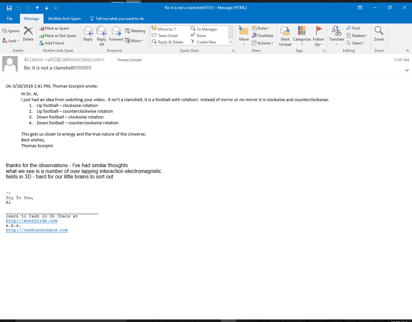Open the Customize Quick Access Toolbar dropdown

(x=56, y=8)
